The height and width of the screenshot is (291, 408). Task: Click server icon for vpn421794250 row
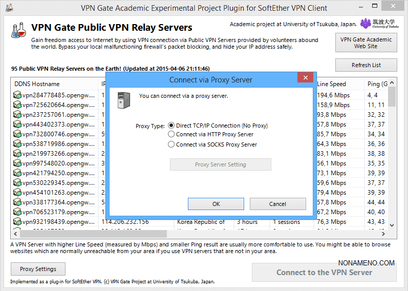click(17, 173)
